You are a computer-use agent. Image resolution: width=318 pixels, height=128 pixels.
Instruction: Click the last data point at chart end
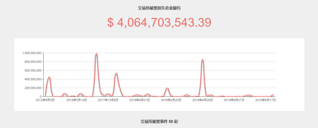pyautogui.click(x=273, y=94)
